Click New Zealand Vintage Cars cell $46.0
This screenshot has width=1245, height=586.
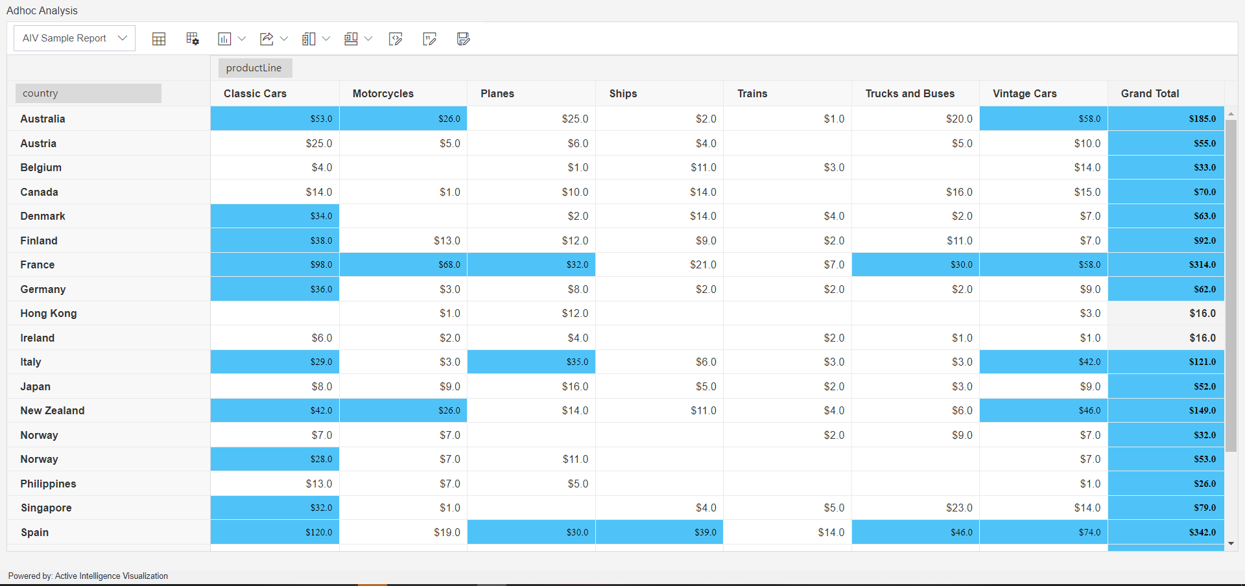(x=1043, y=410)
